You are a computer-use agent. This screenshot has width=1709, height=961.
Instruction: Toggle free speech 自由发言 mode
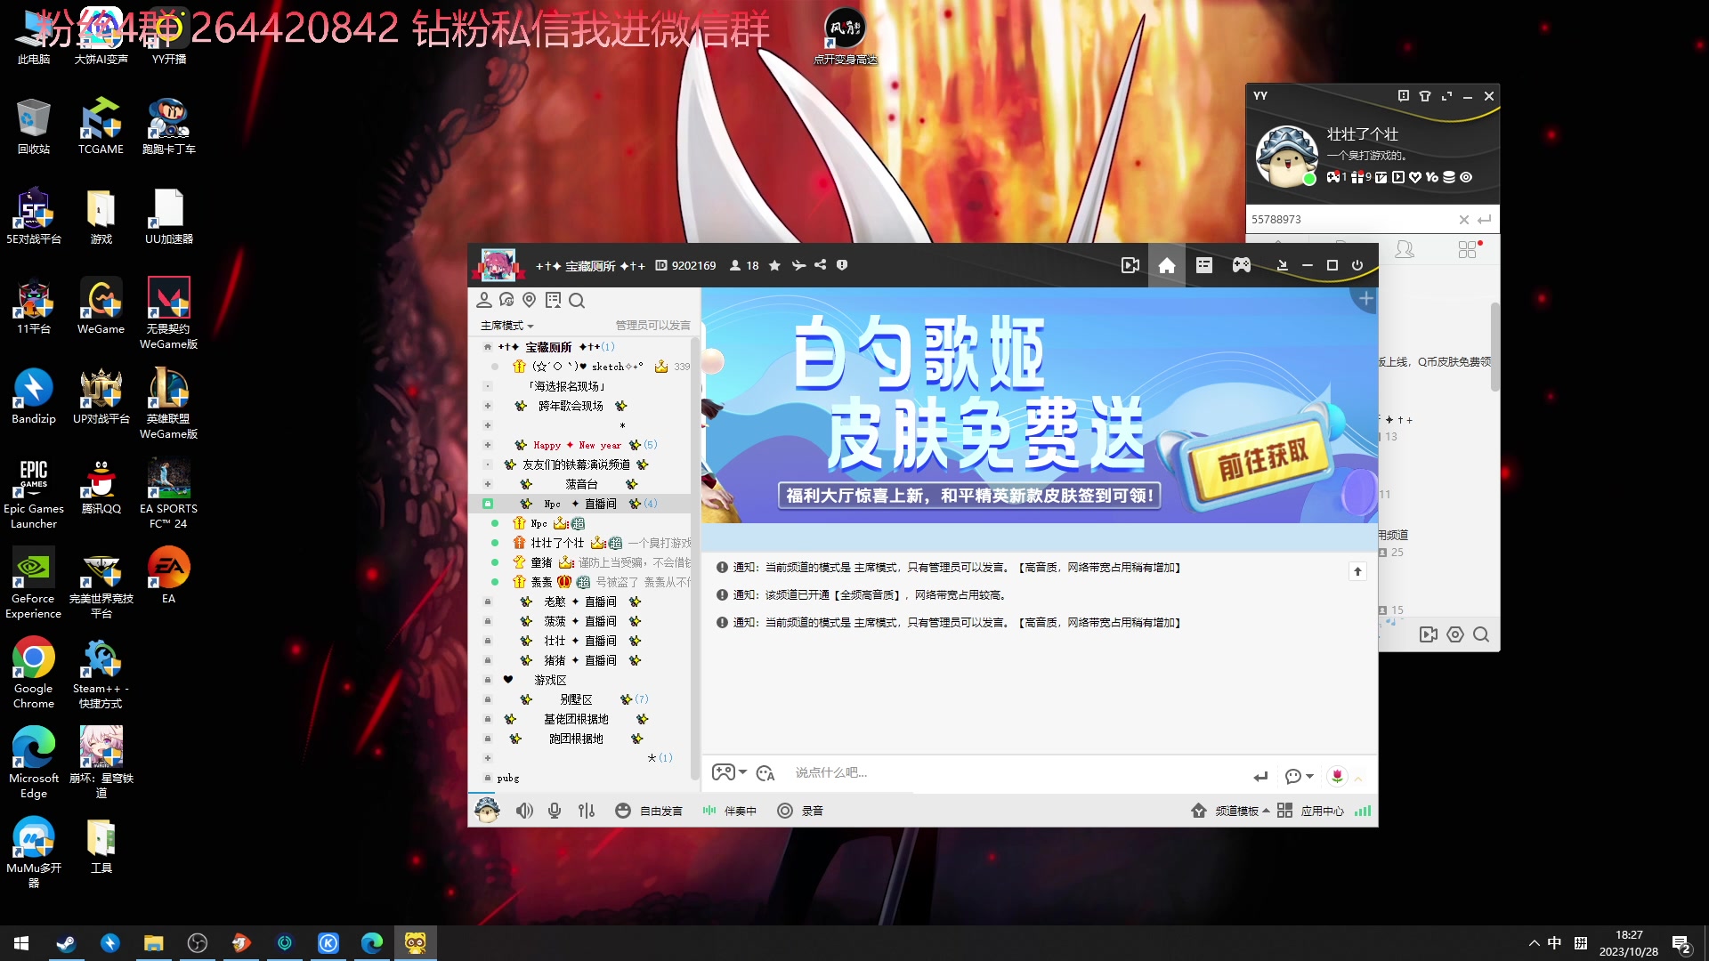point(649,811)
